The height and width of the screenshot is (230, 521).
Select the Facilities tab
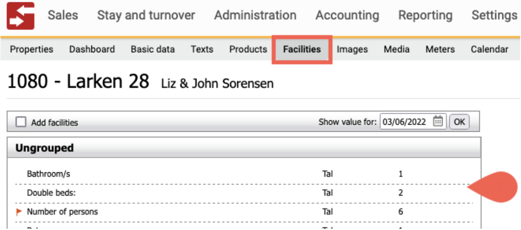[x=302, y=49]
